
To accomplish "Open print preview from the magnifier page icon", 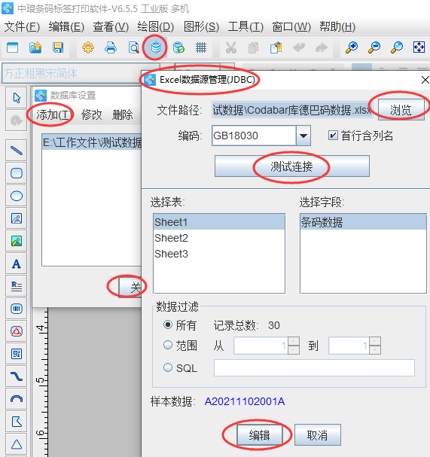I will 133,47.
